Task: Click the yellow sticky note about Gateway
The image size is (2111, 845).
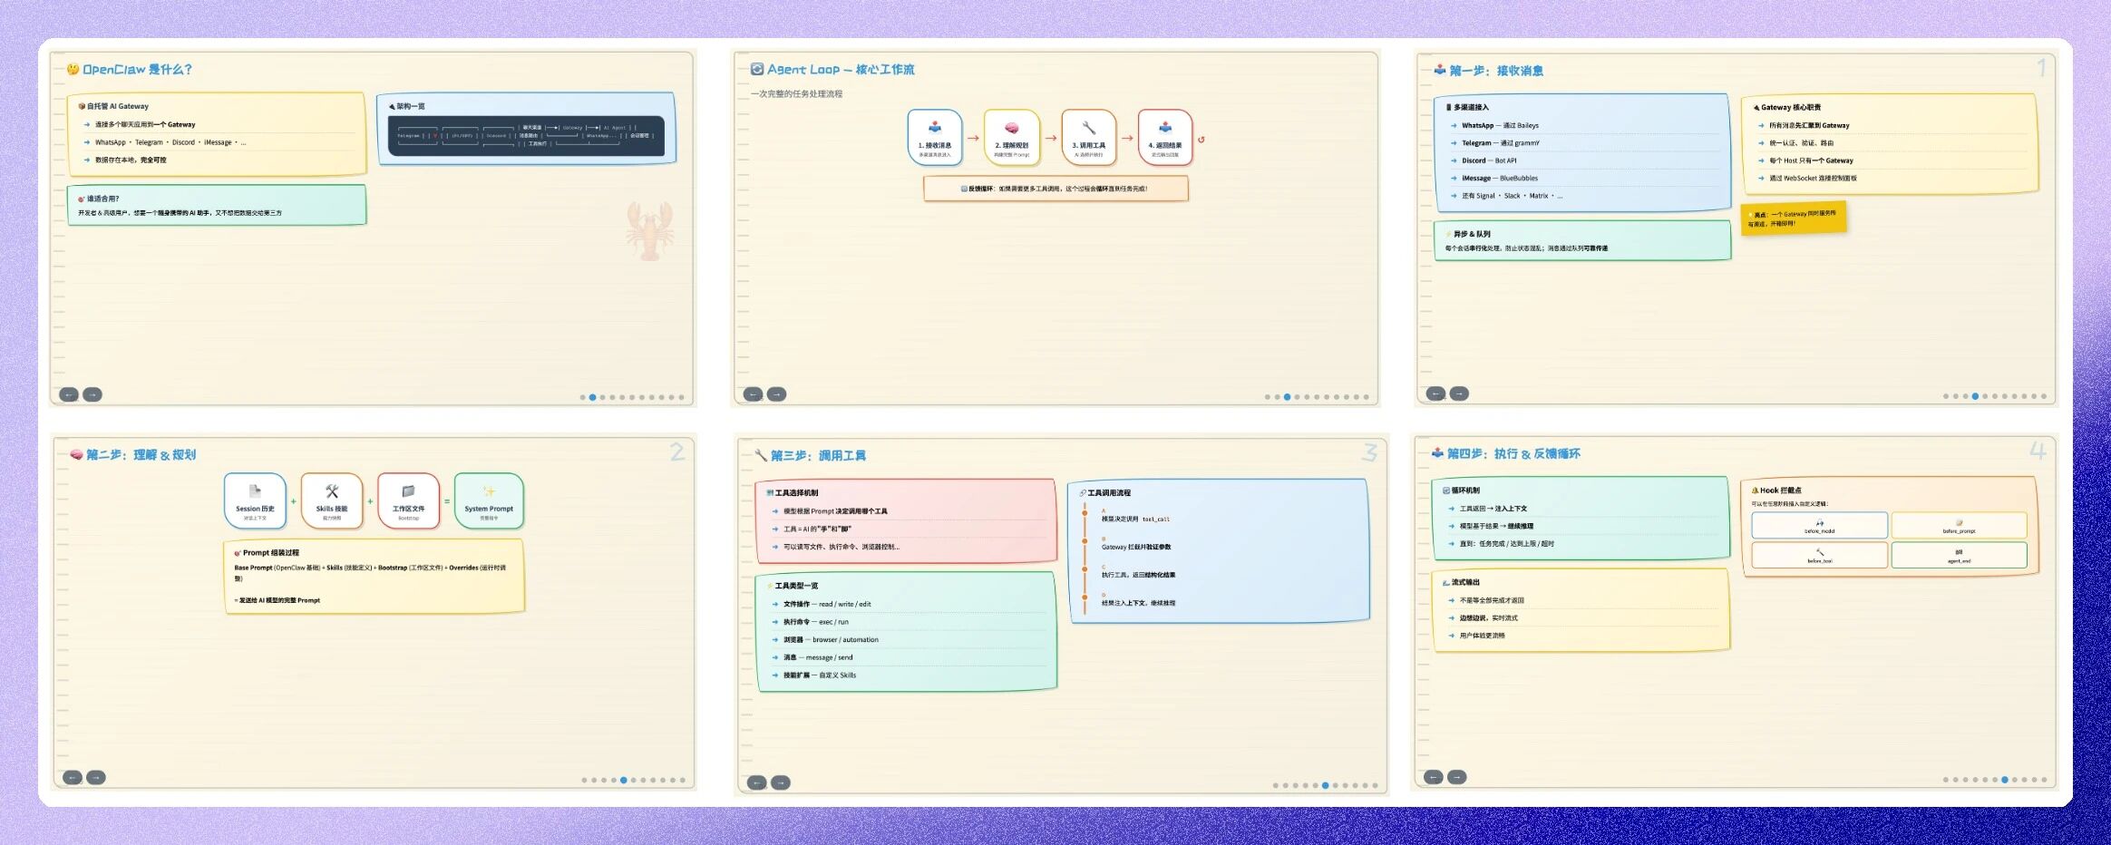Action: [x=1793, y=219]
